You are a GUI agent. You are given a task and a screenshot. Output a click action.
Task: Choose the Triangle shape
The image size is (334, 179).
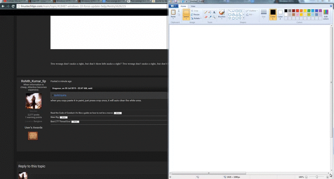(237, 15)
